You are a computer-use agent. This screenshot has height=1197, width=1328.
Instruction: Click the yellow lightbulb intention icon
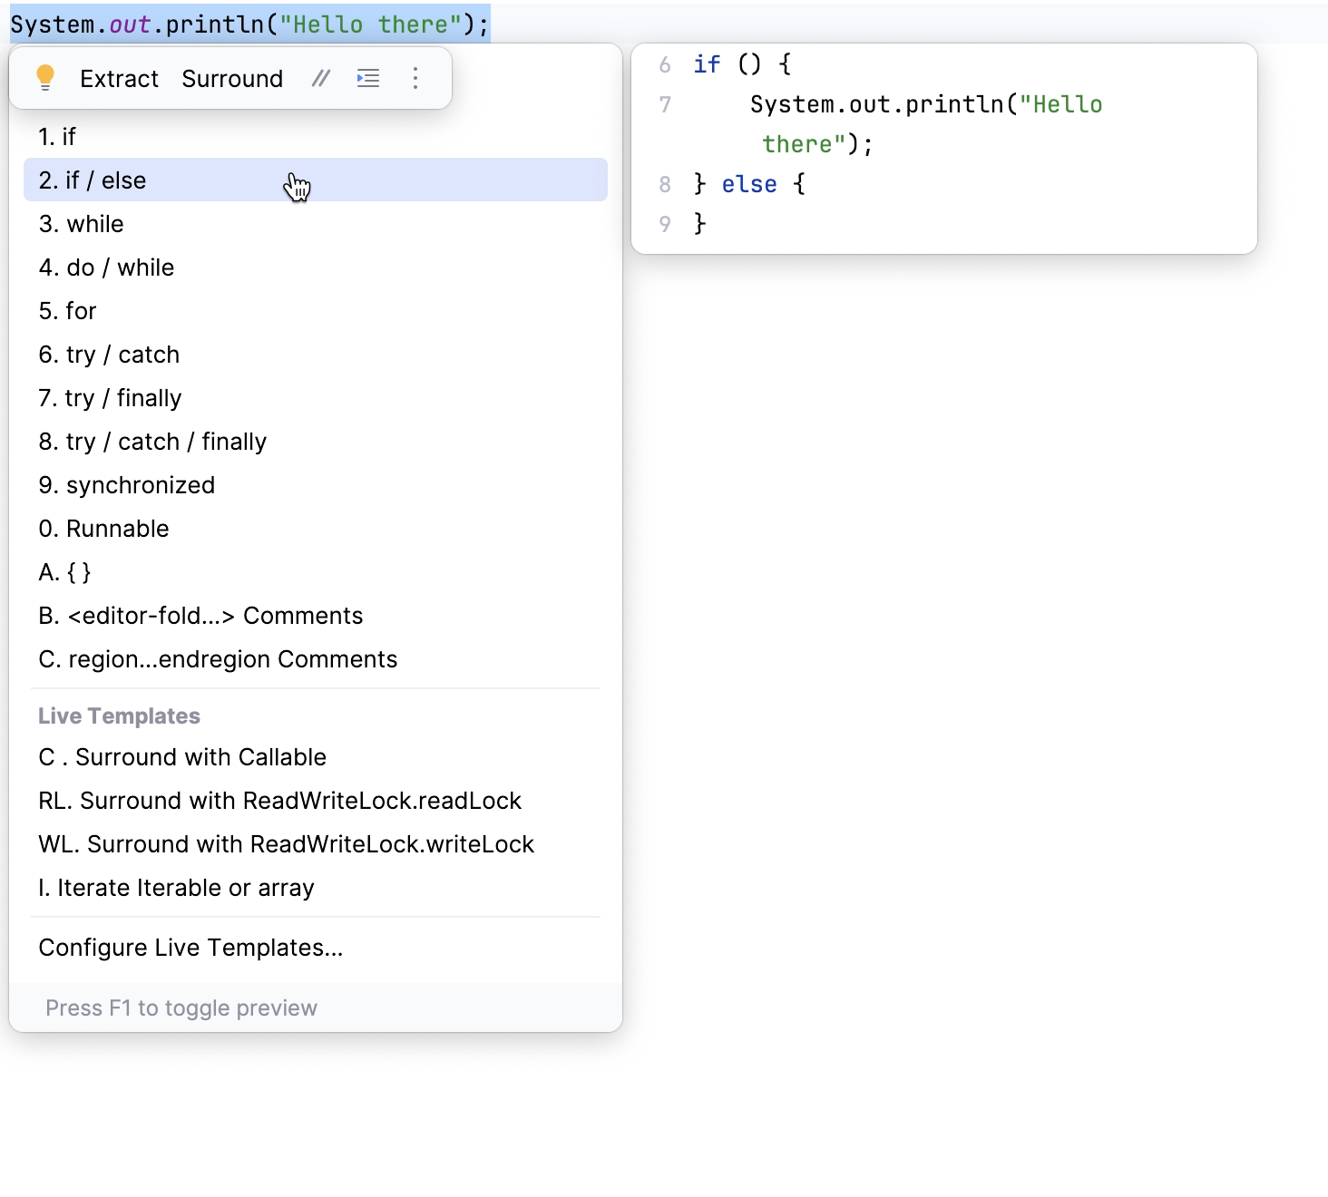pos(45,78)
